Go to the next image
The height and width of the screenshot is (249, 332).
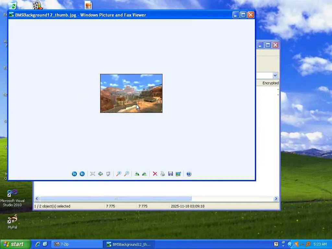(82, 174)
